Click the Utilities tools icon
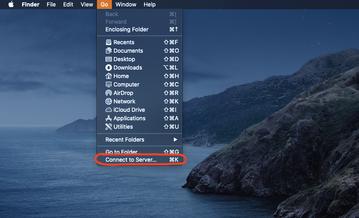This screenshot has width=359, height=218. point(108,127)
